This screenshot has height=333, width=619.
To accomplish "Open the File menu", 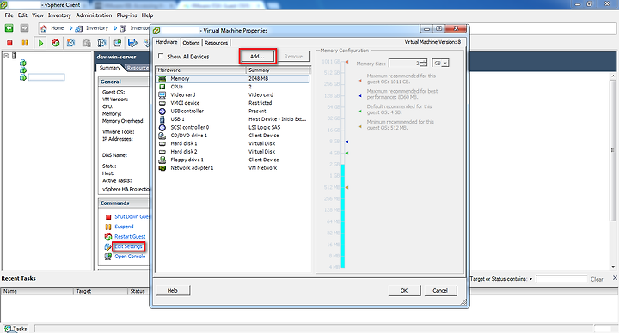I will pyautogui.click(x=9, y=15).
